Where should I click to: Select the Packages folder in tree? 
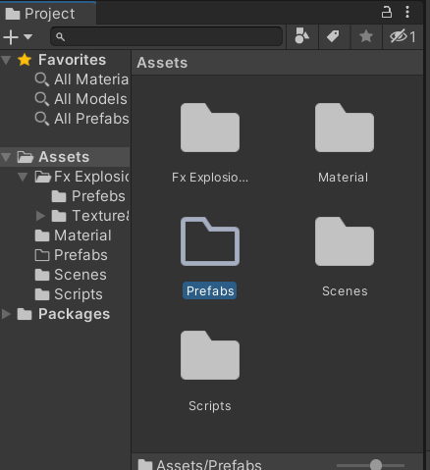tap(74, 314)
